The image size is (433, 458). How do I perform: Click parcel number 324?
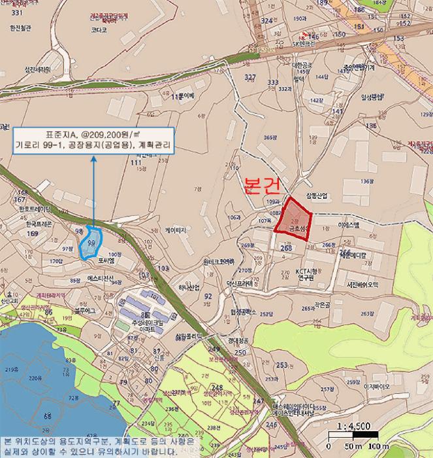pos(266,21)
